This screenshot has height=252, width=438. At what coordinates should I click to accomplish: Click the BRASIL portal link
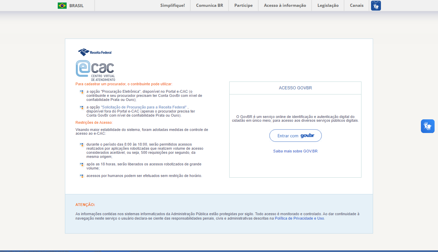[x=76, y=5]
